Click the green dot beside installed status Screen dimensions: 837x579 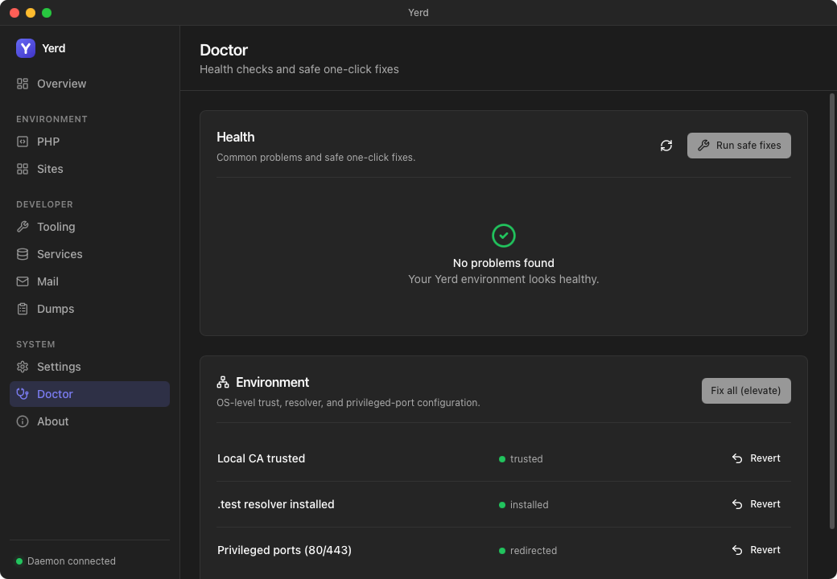pos(501,505)
